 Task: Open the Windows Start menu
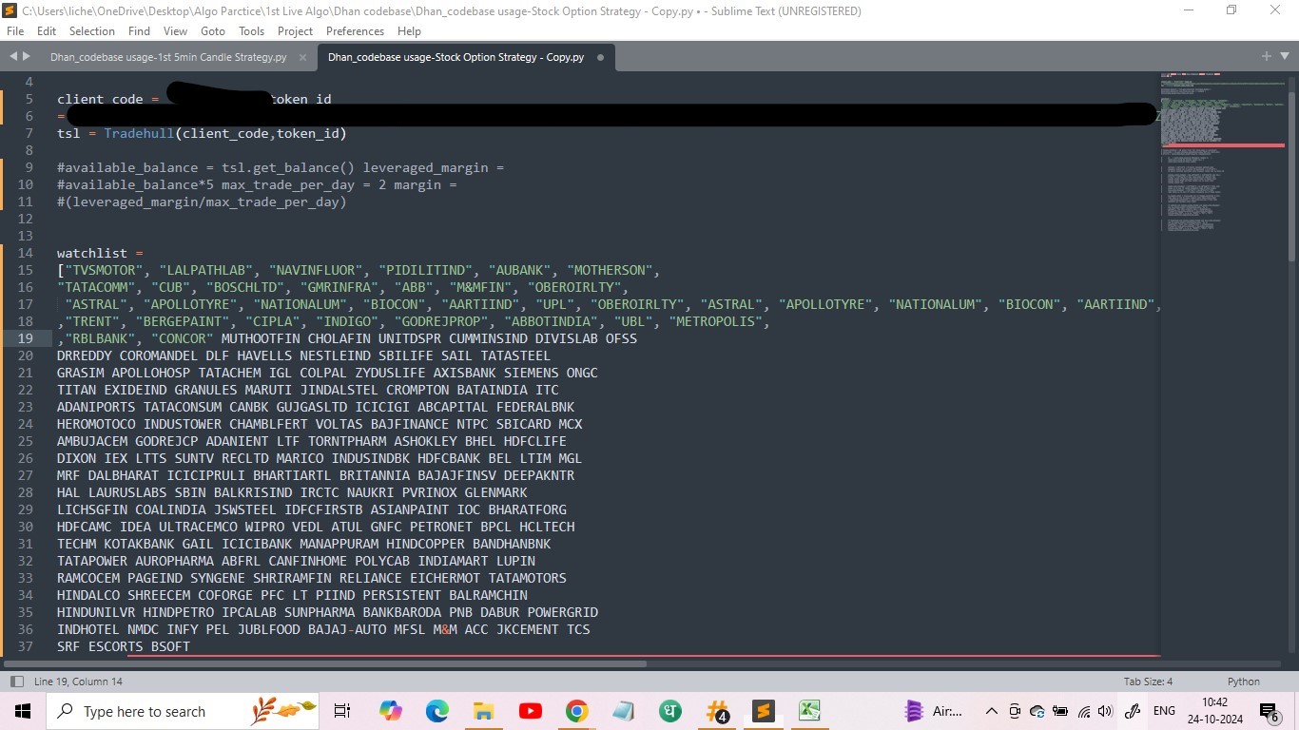coord(22,711)
